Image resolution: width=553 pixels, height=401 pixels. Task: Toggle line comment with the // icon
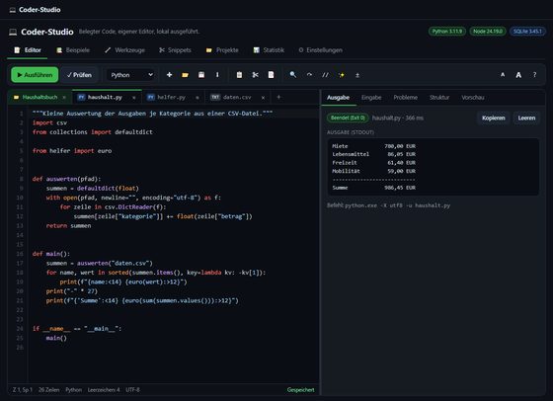click(325, 75)
